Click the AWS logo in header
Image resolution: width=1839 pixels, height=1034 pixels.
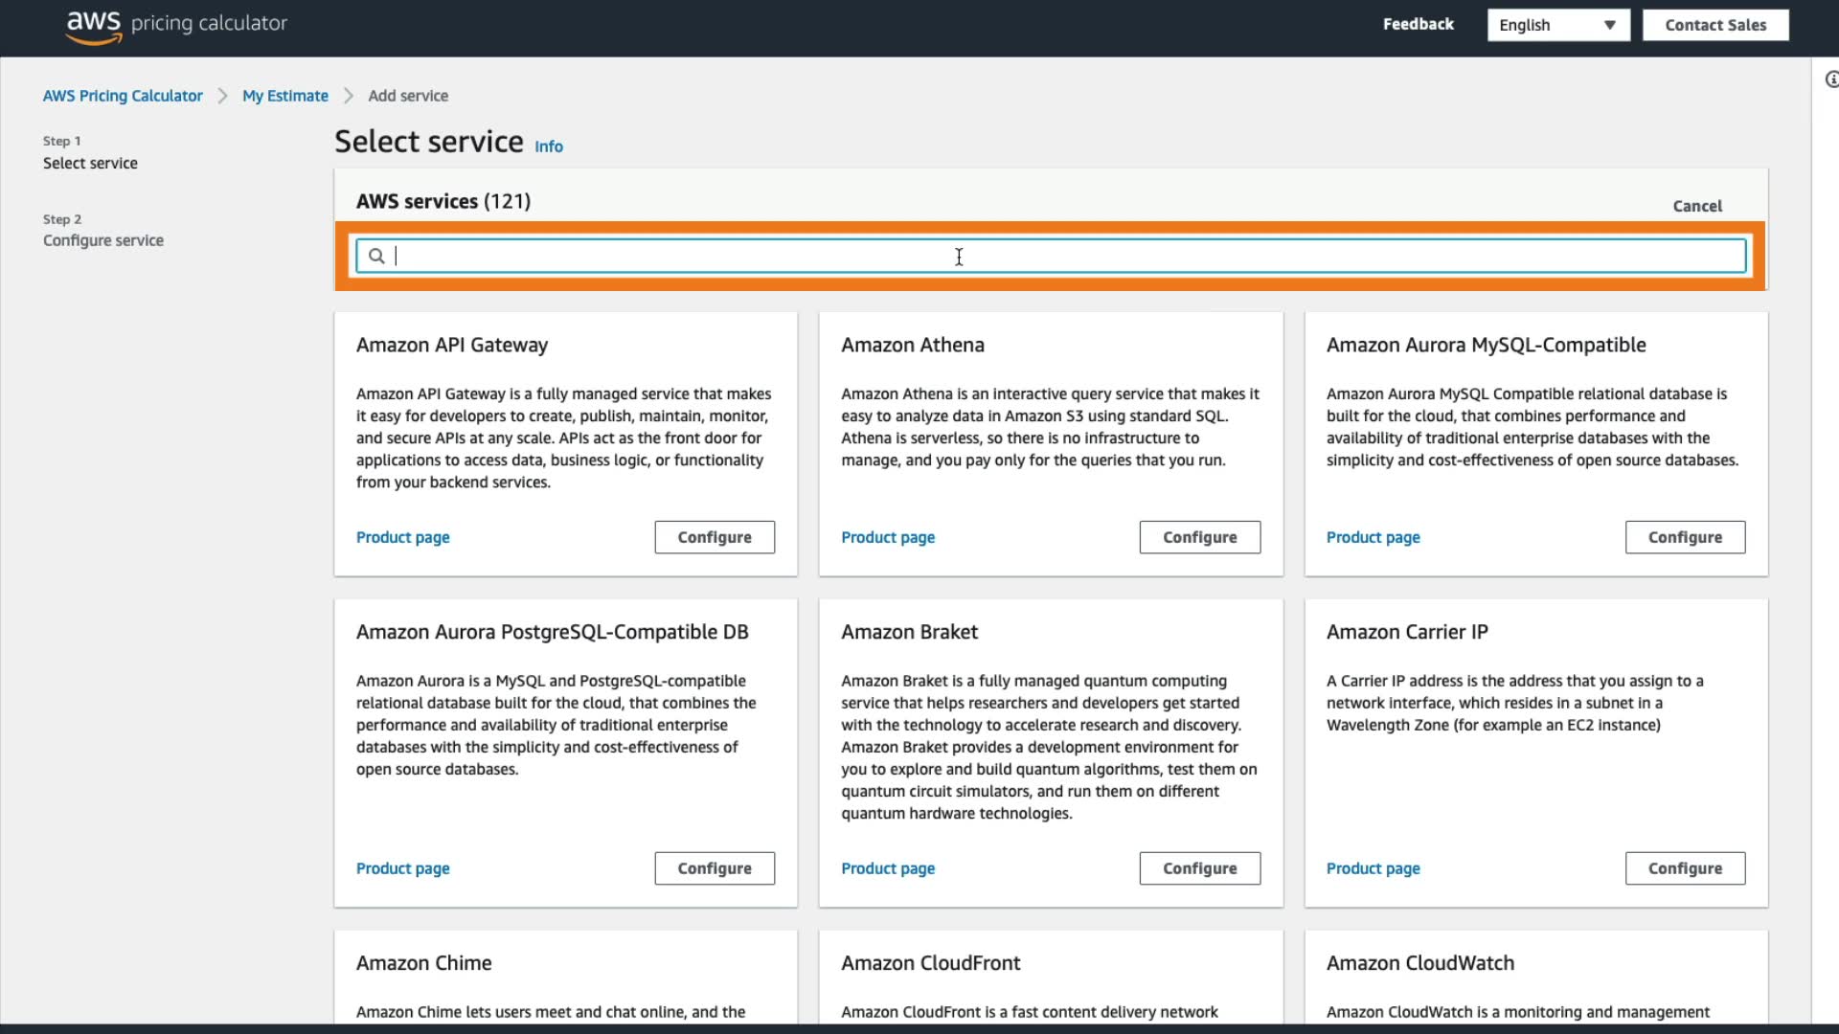click(x=94, y=26)
